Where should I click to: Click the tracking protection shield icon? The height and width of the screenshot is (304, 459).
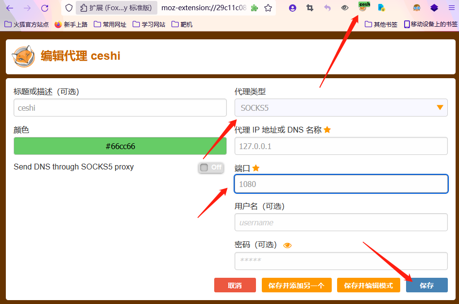point(69,8)
